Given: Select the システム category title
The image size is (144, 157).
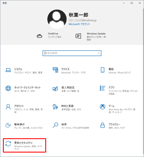Looking at the screenshot, I should (18, 69).
